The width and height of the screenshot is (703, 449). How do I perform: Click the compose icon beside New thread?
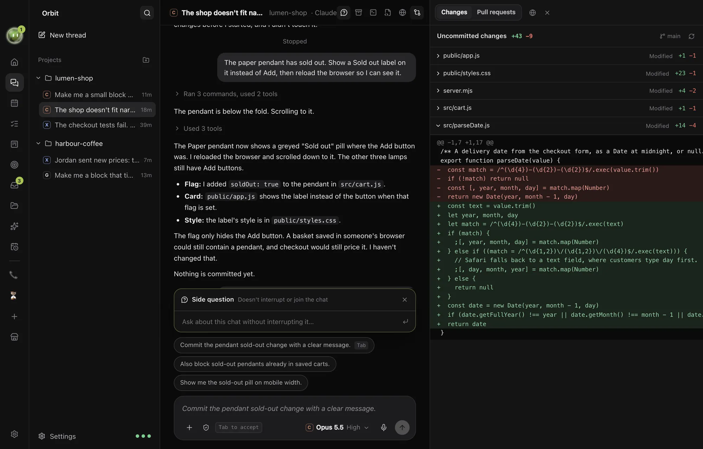click(x=42, y=35)
